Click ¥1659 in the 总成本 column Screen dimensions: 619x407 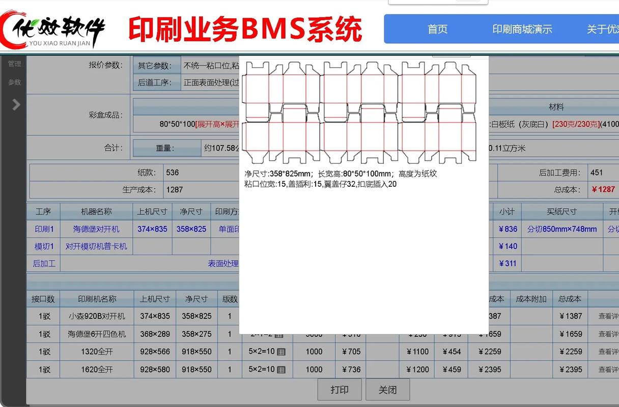(x=570, y=334)
